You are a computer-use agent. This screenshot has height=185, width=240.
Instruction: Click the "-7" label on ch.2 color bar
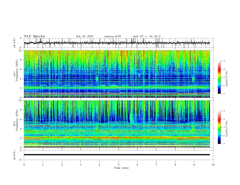[x=224, y=144]
